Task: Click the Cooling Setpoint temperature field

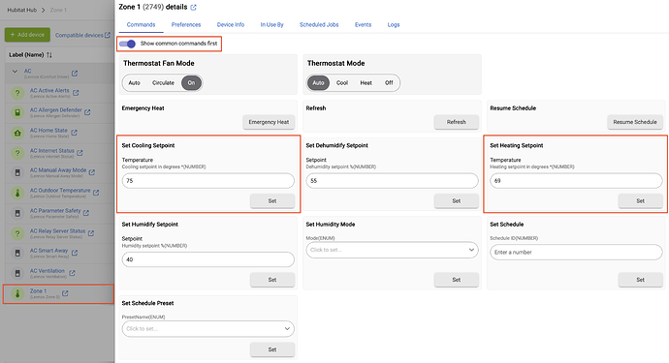Action: pyautogui.click(x=207, y=181)
